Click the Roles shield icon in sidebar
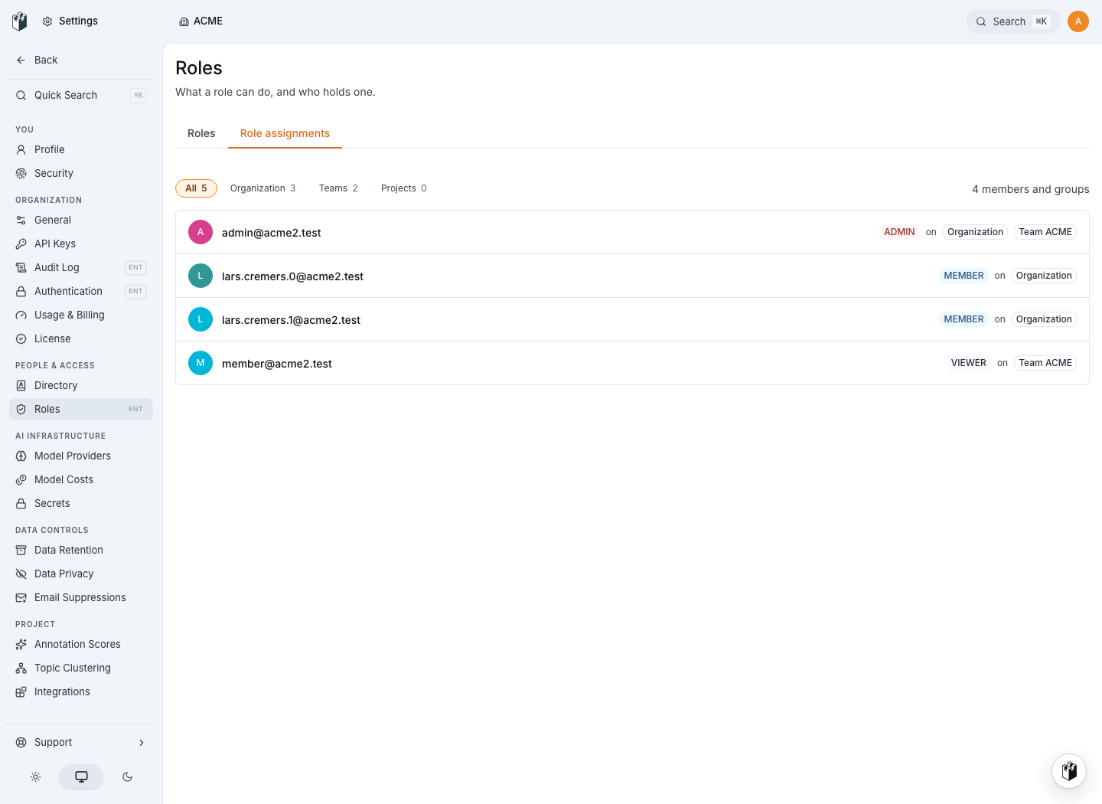This screenshot has height=804, width=1102. tap(21, 410)
